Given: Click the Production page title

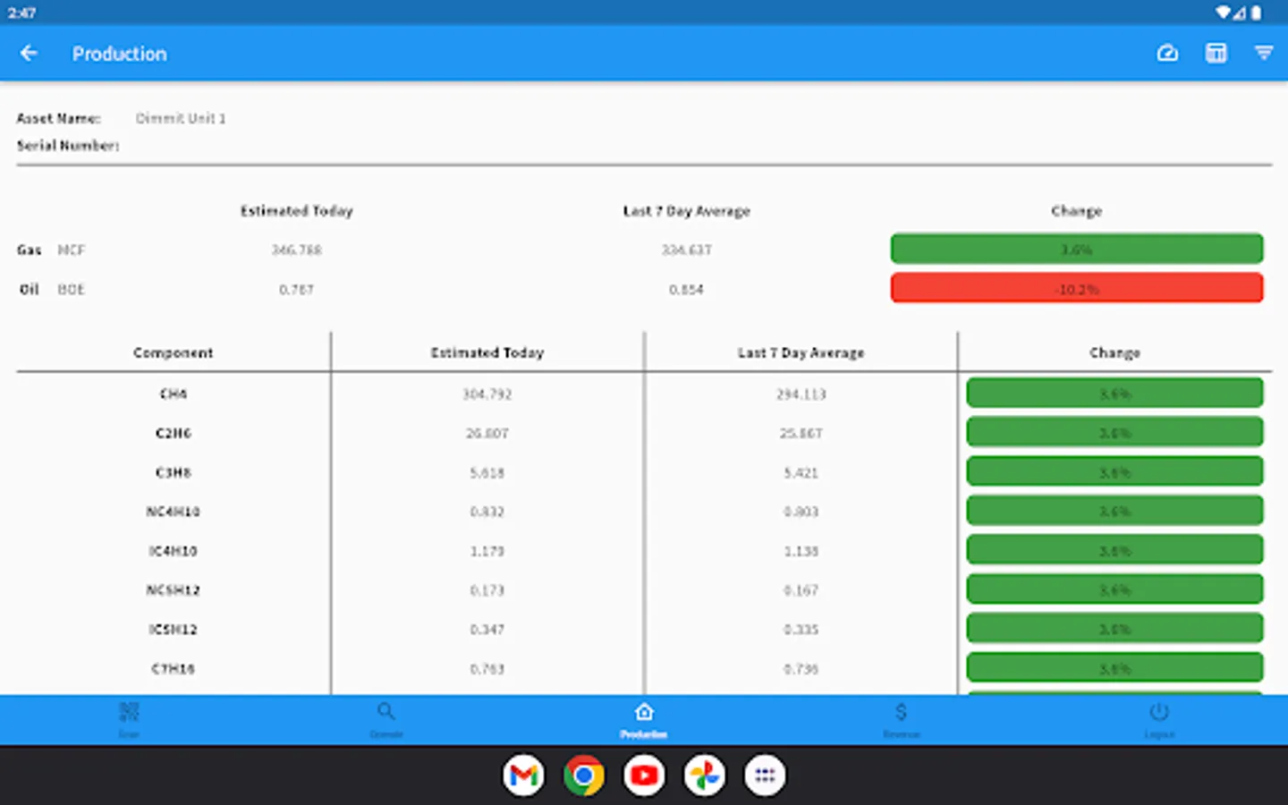Looking at the screenshot, I should [120, 54].
